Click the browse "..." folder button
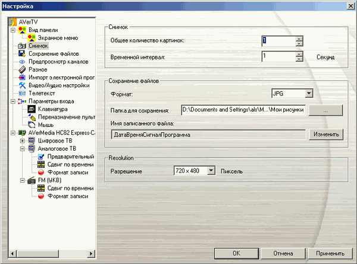The image size is (357, 264). [x=325, y=110]
